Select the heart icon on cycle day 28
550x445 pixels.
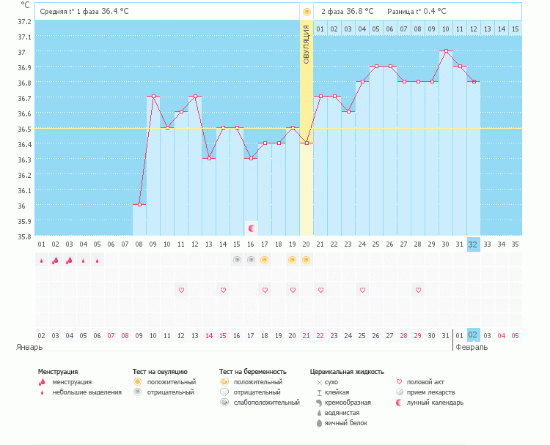pos(418,291)
